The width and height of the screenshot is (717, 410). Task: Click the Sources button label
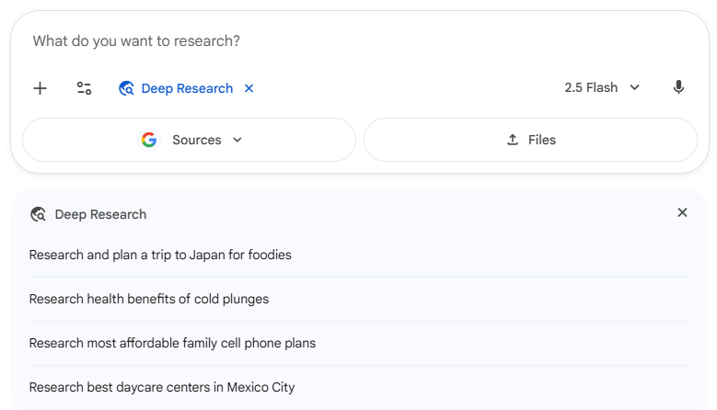197,140
